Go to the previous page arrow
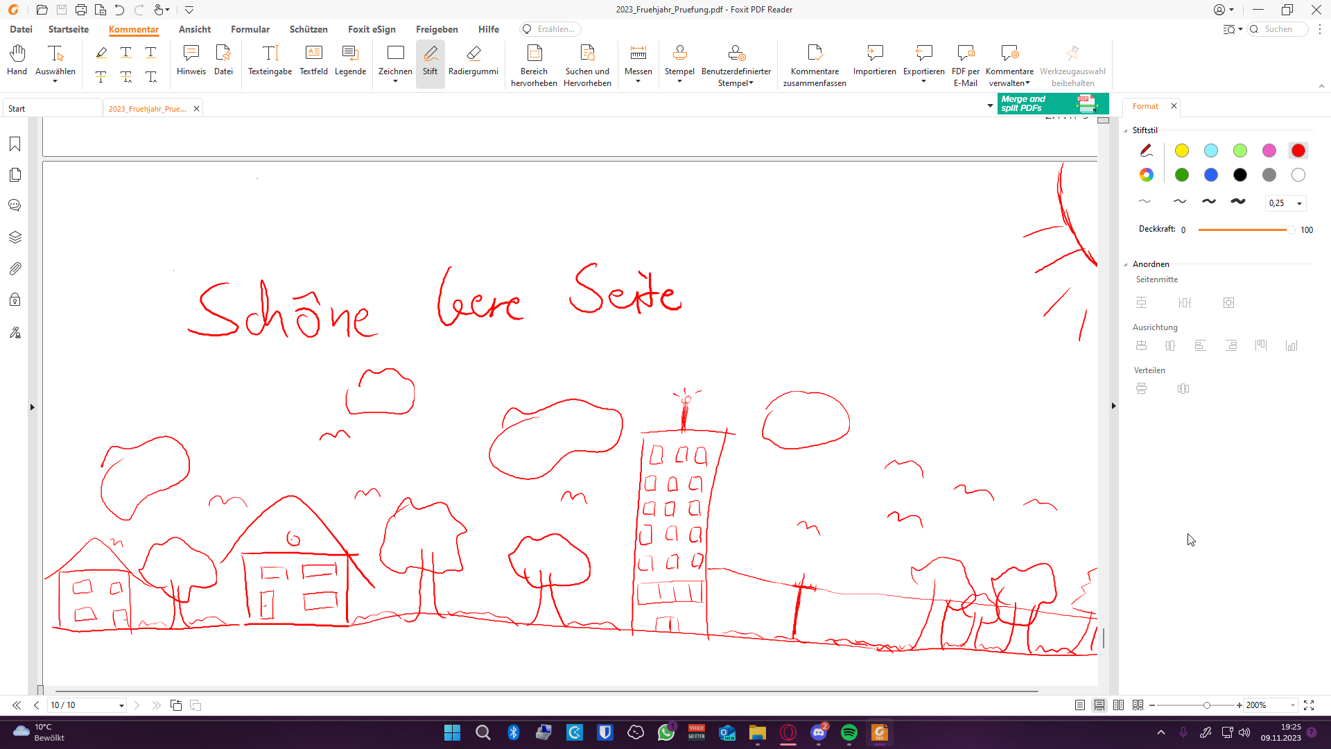Image resolution: width=1331 pixels, height=749 pixels. click(36, 705)
